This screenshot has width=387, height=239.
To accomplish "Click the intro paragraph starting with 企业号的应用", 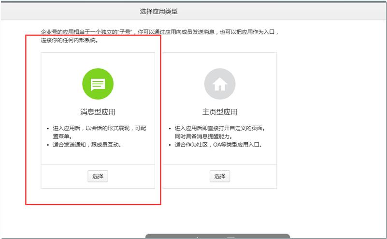I will click(x=159, y=32).
